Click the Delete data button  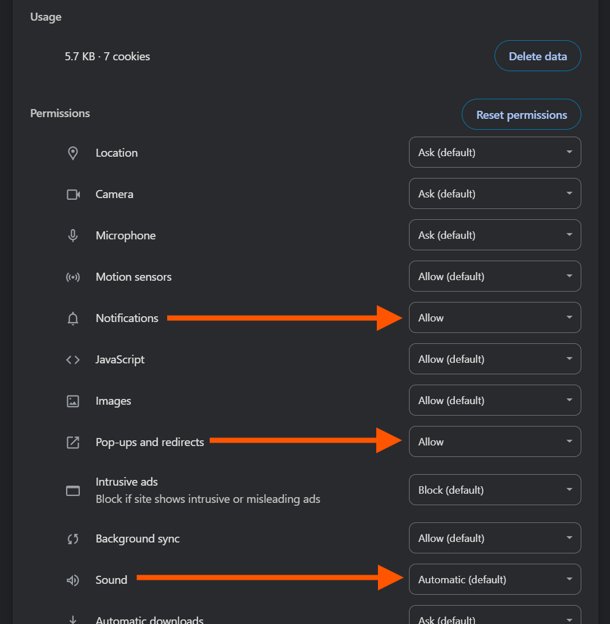pos(538,56)
